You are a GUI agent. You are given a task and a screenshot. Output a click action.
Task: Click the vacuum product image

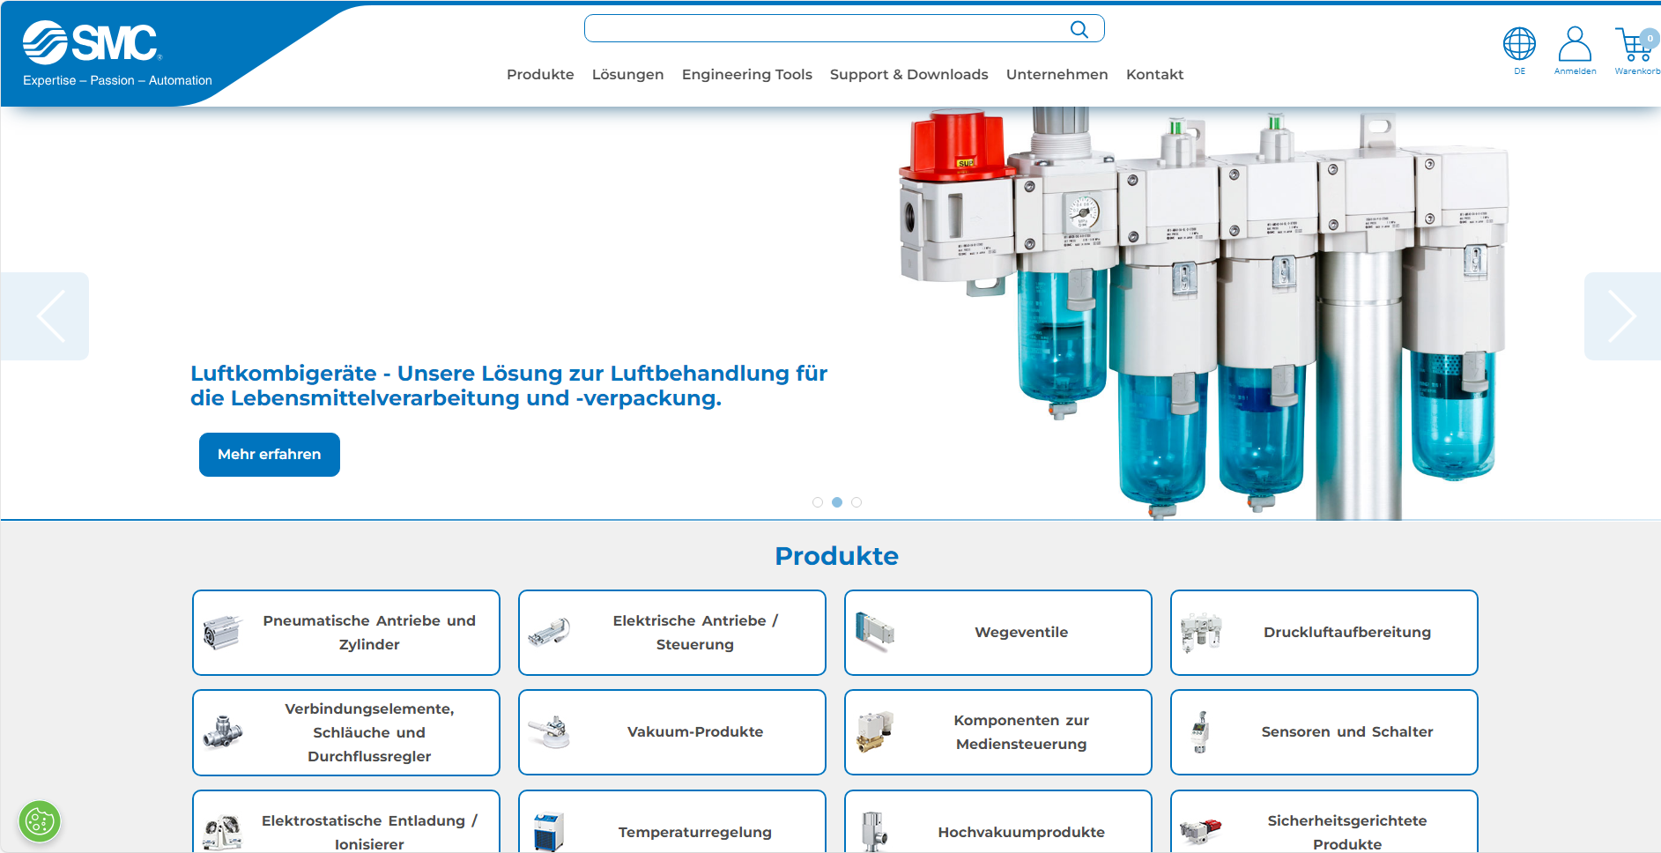pos(549,731)
